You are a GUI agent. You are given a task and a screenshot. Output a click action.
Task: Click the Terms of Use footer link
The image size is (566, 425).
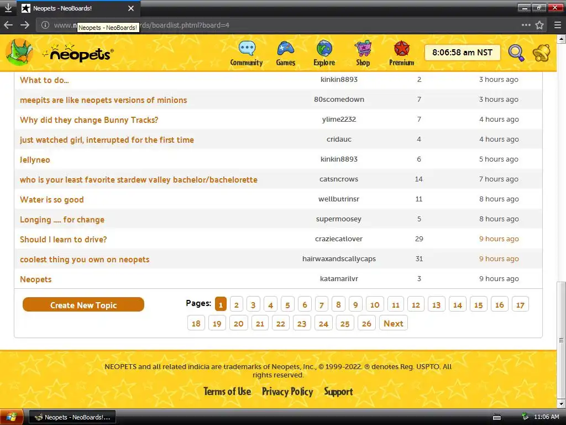[x=227, y=391]
